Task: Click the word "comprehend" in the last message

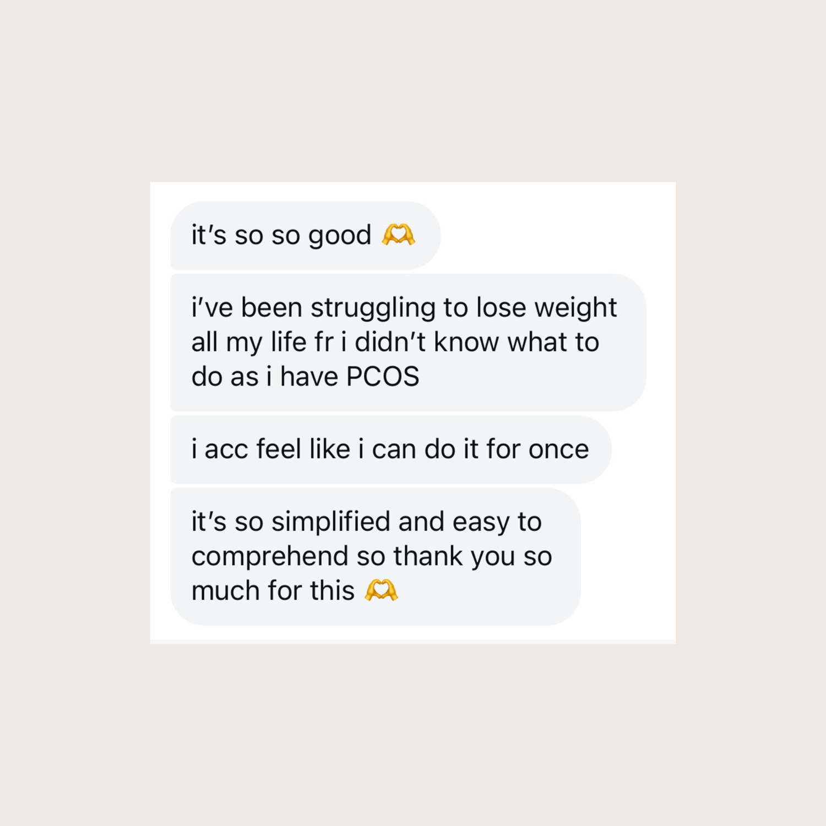Action: click(270, 557)
